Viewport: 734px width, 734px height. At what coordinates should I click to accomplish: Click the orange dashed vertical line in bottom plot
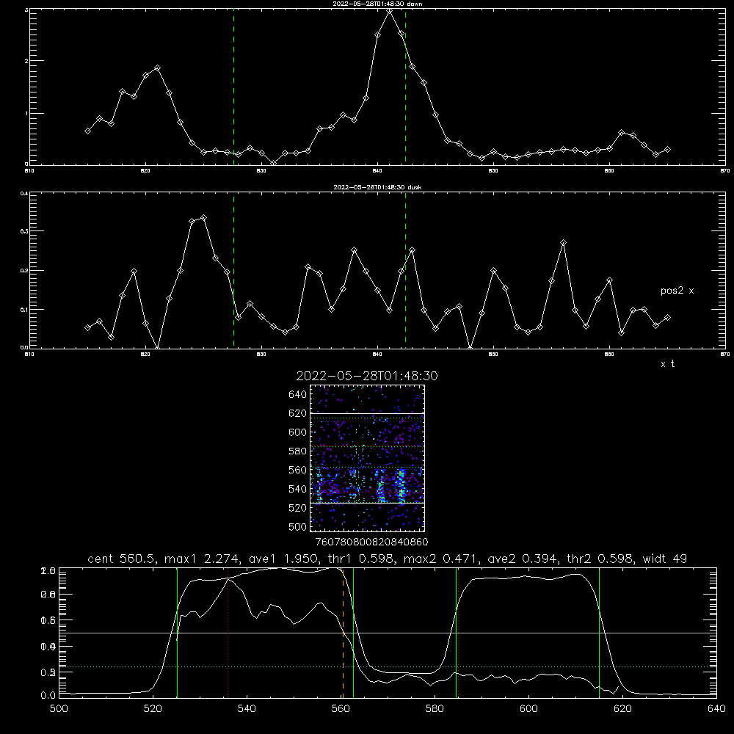(343, 633)
